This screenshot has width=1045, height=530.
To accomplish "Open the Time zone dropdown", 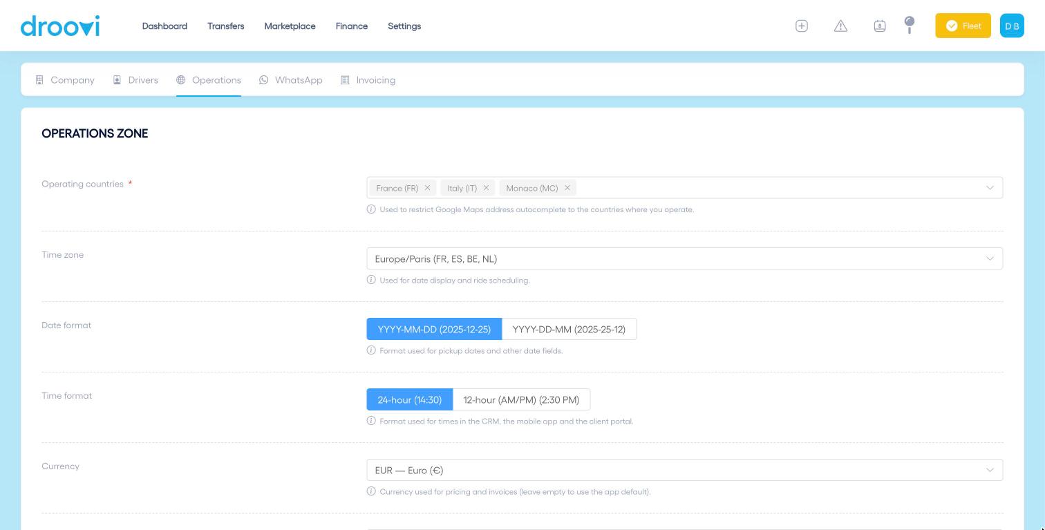I will (x=684, y=258).
